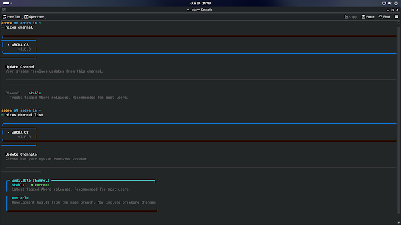This screenshot has width=401, height=225.
Task: Click the 'Update Channel' heading
Action: pyautogui.click(x=20, y=67)
